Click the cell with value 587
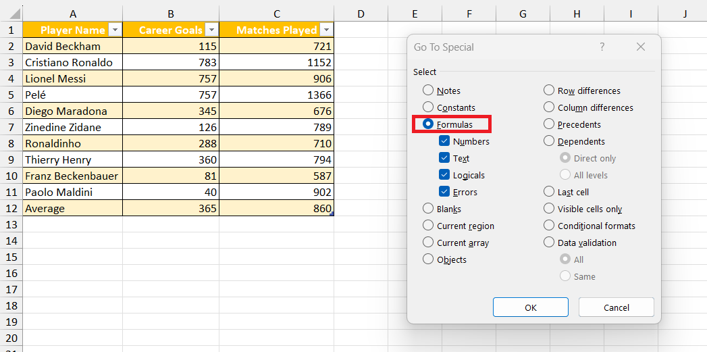Viewport: 707px width, 352px height. 276,176
